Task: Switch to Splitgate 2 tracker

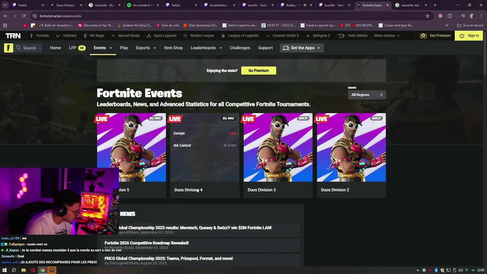Action: tap(317, 35)
